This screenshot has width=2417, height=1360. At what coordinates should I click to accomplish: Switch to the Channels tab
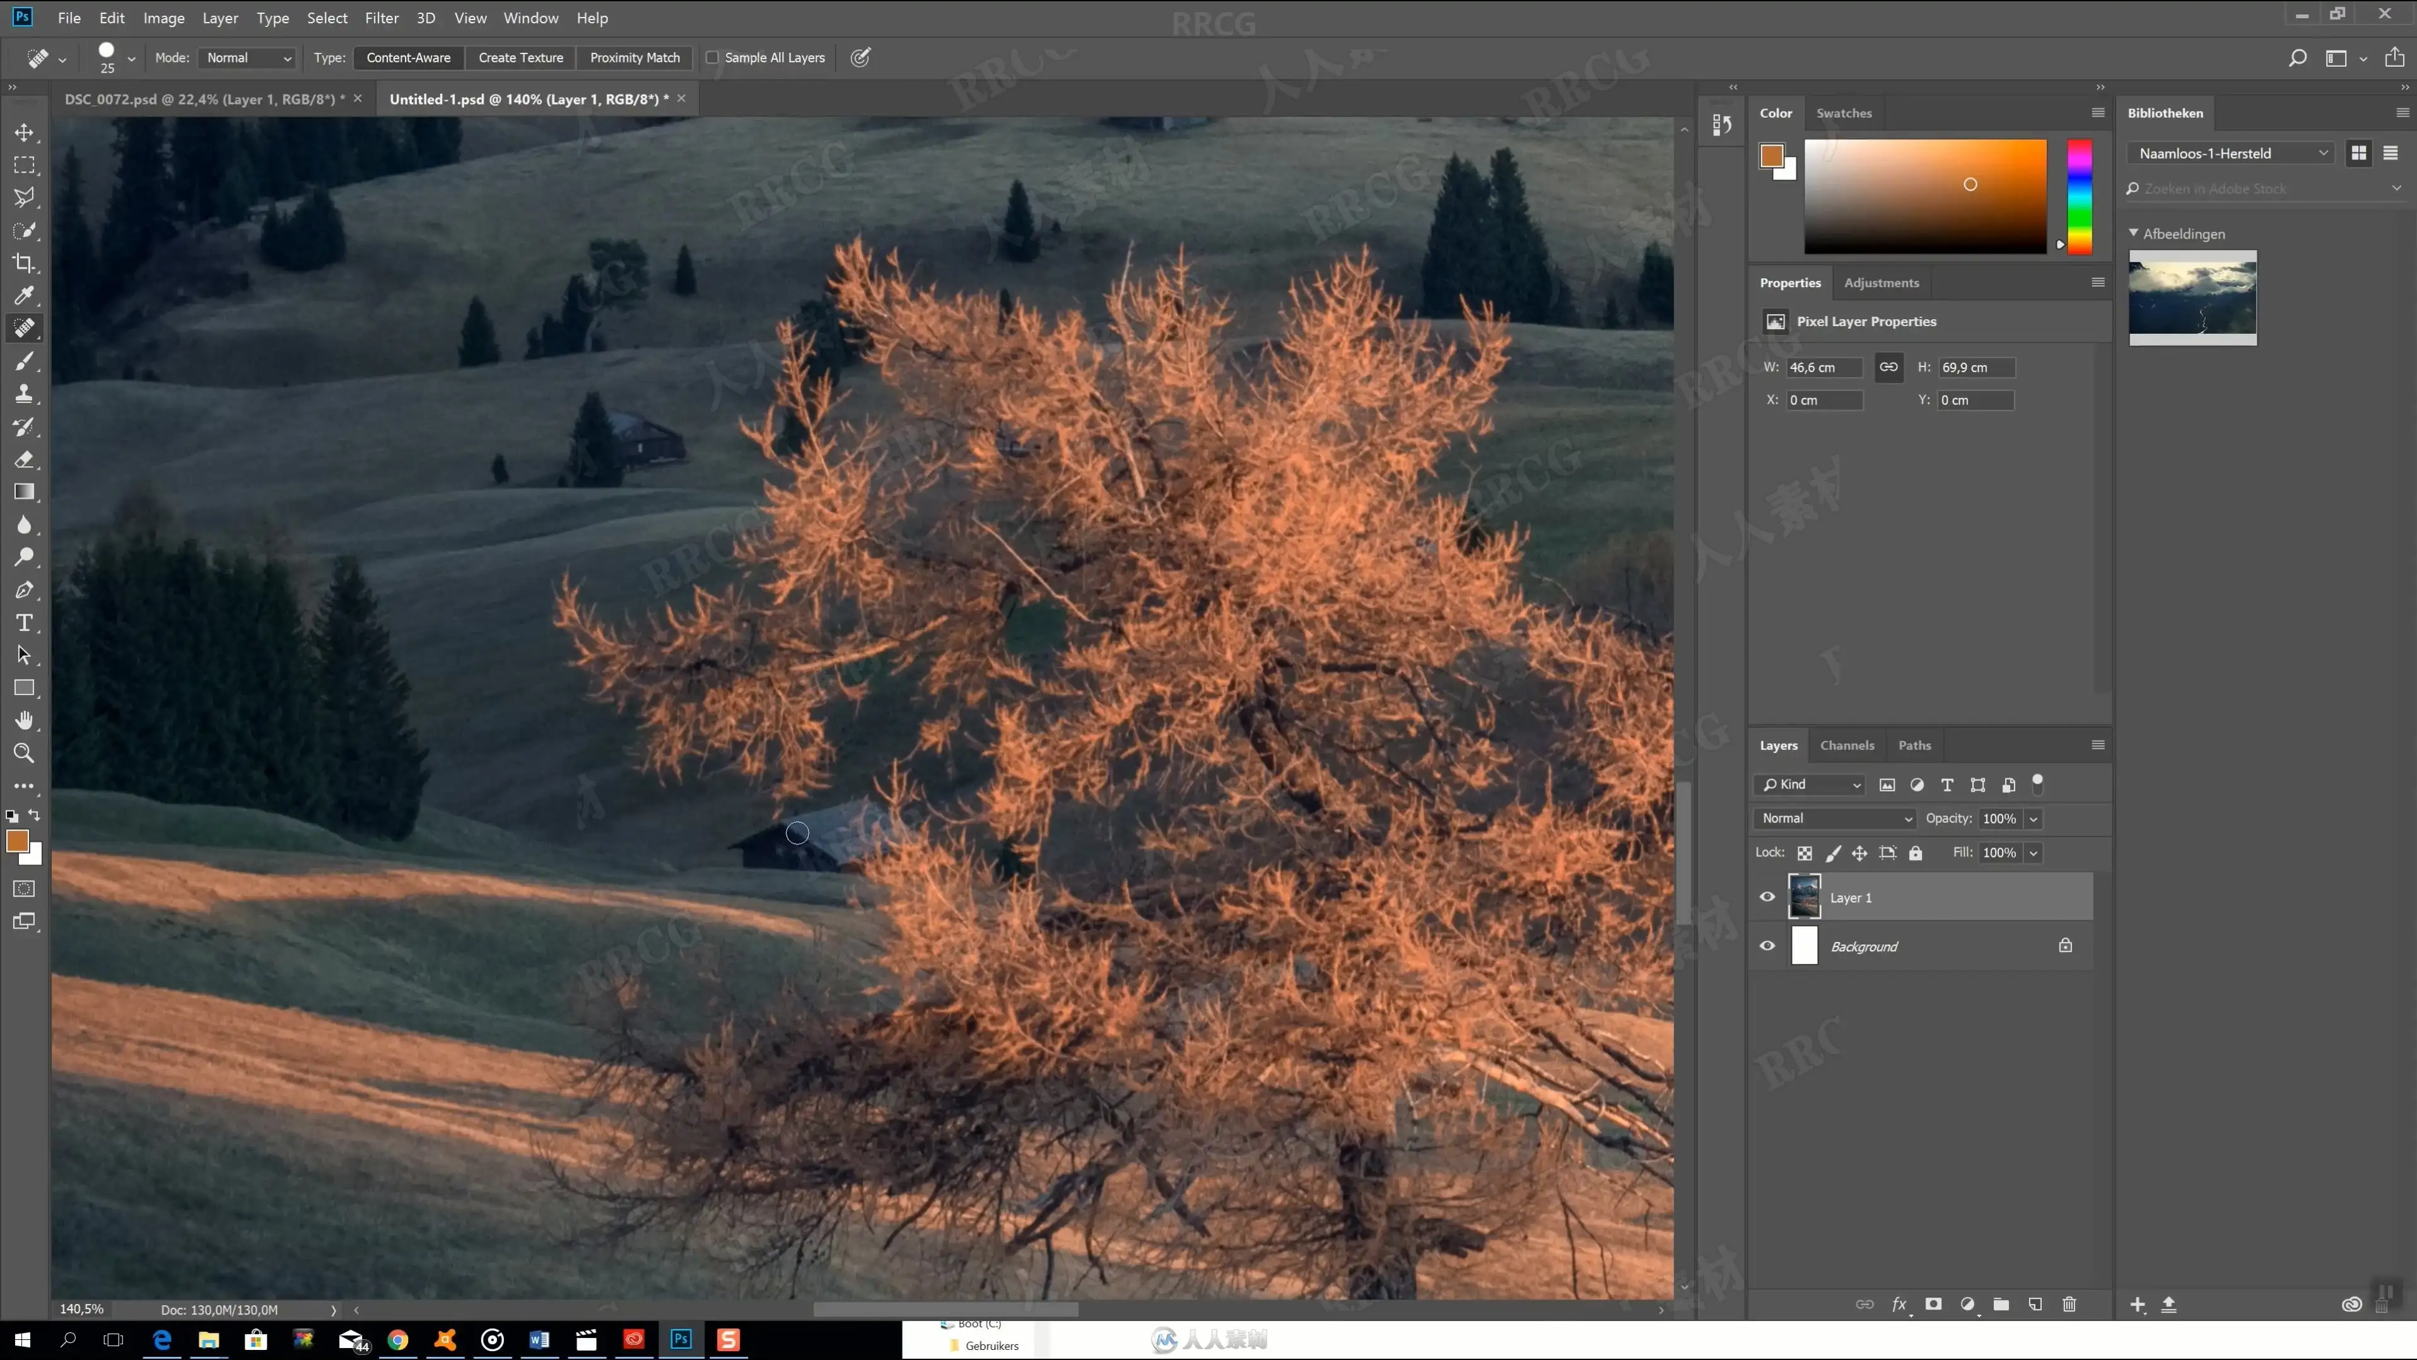(1847, 745)
